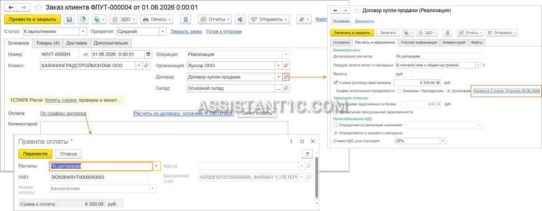Viewport: 542px width, 211px height.
Task: Select the Договором schedule radio option
Action: pos(449,91)
